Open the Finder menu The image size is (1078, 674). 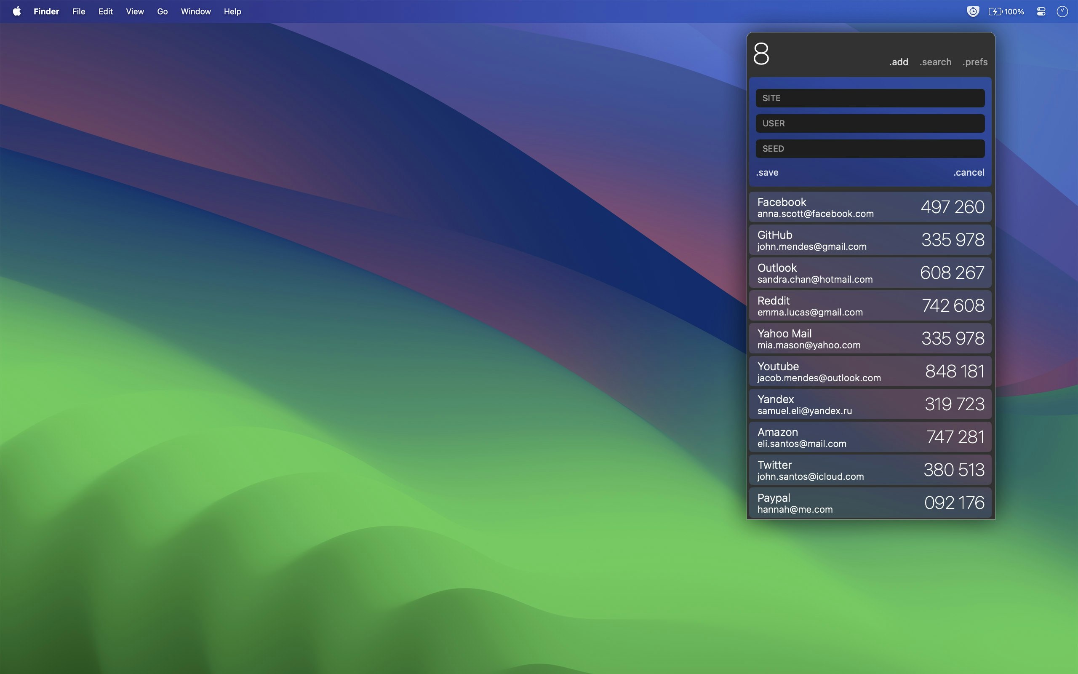(46, 12)
